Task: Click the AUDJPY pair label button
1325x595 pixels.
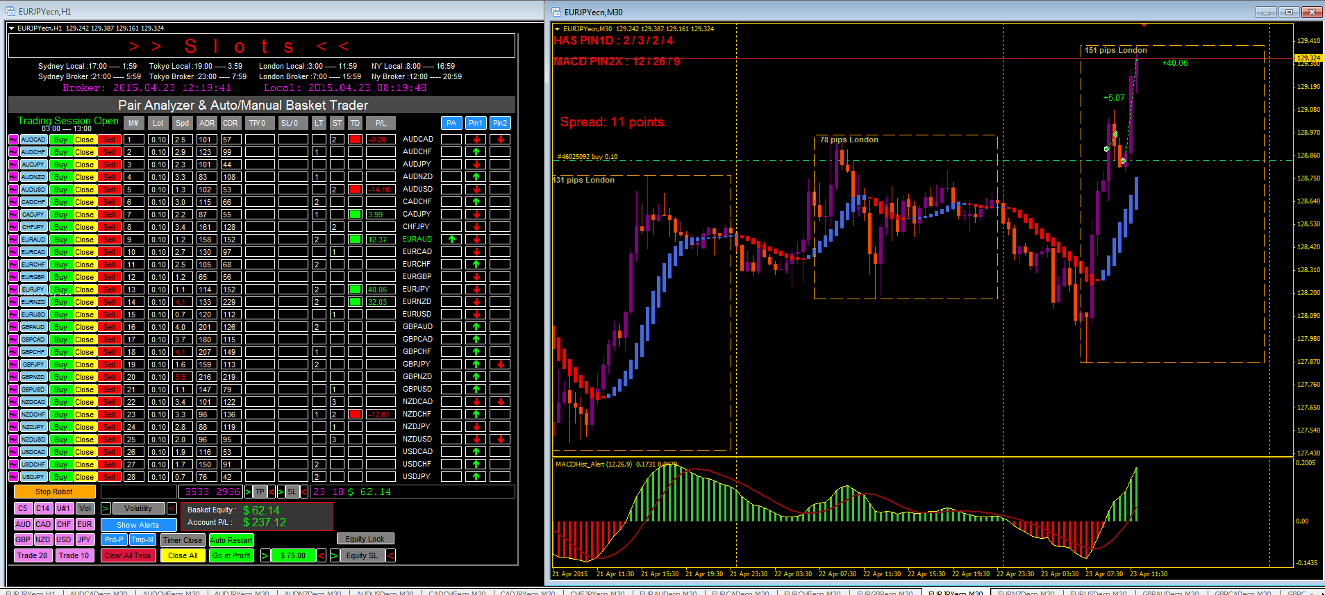Action: tap(33, 165)
